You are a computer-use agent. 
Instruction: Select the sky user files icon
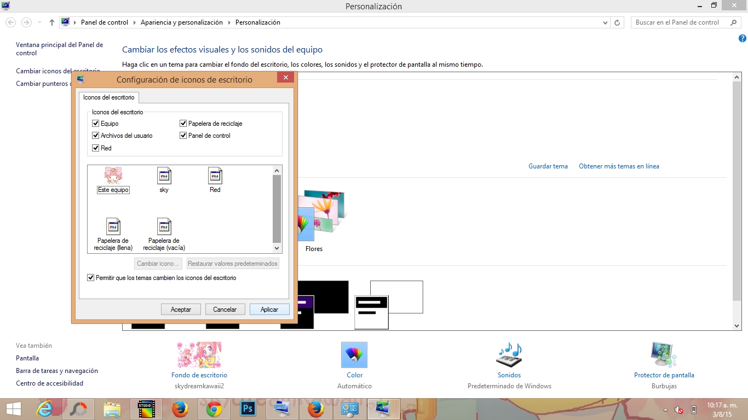[164, 180]
